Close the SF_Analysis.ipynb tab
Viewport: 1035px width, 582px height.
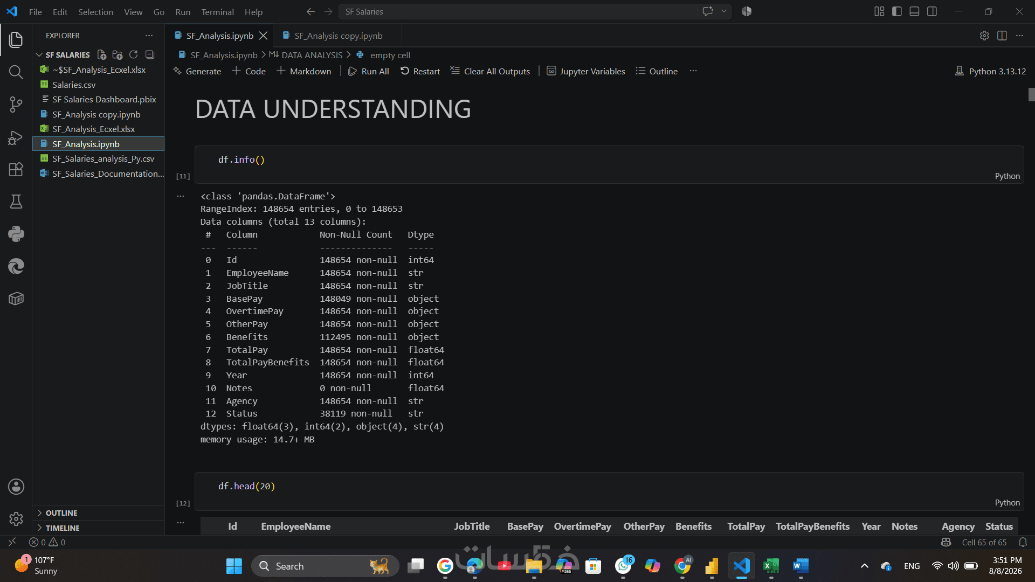tap(263, 36)
